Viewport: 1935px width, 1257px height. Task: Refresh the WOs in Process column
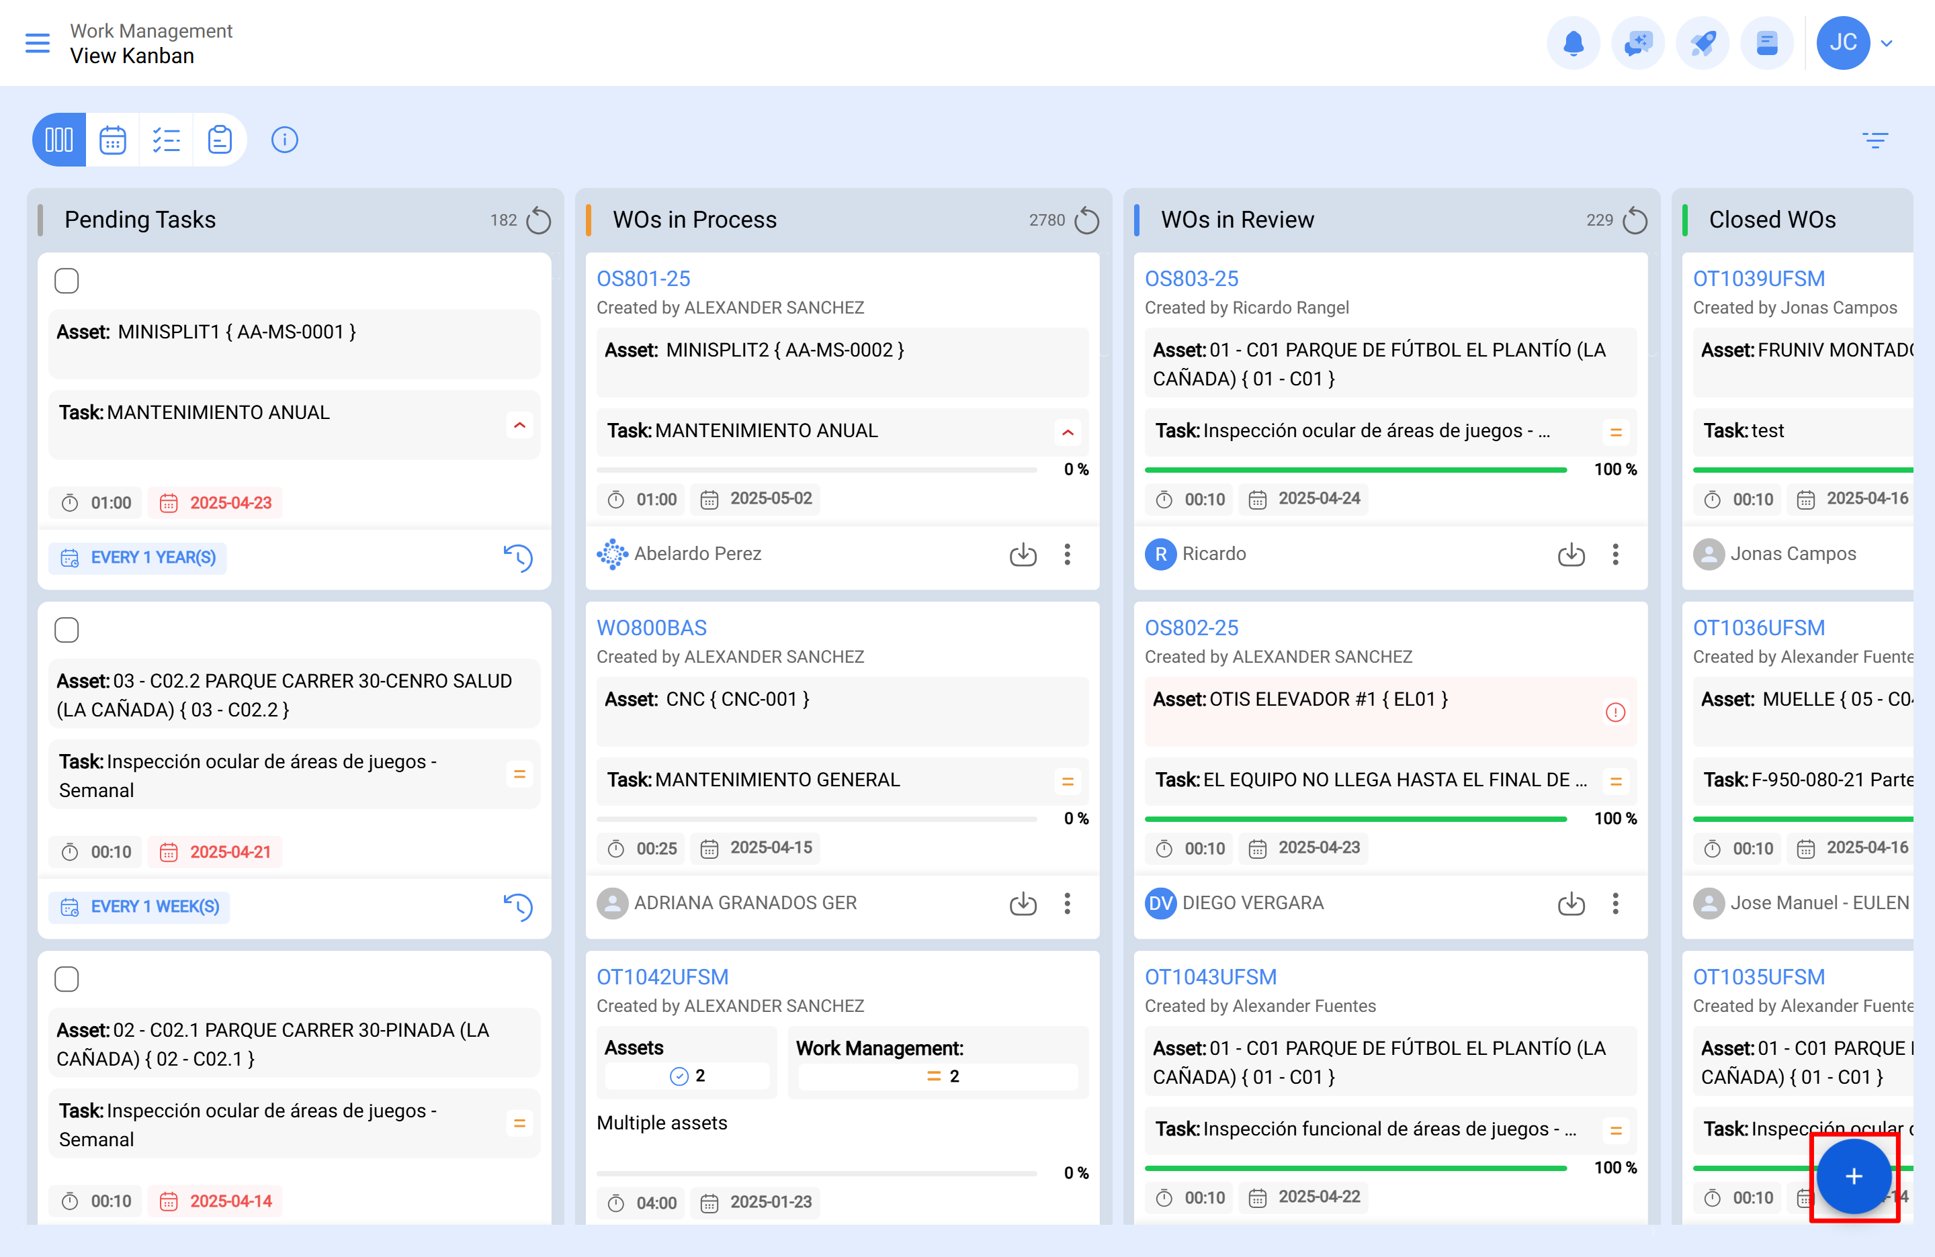pyautogui.click(x=1086, y=220)
